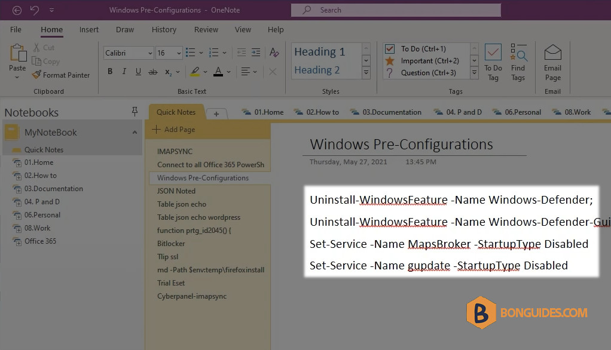
Task: Toggle Bold formatting
Action: 110,71
